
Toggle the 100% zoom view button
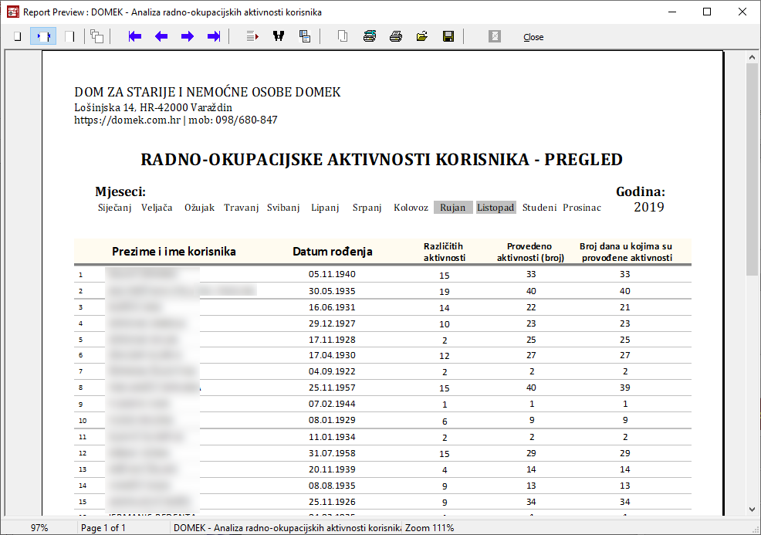coord(69,36)
